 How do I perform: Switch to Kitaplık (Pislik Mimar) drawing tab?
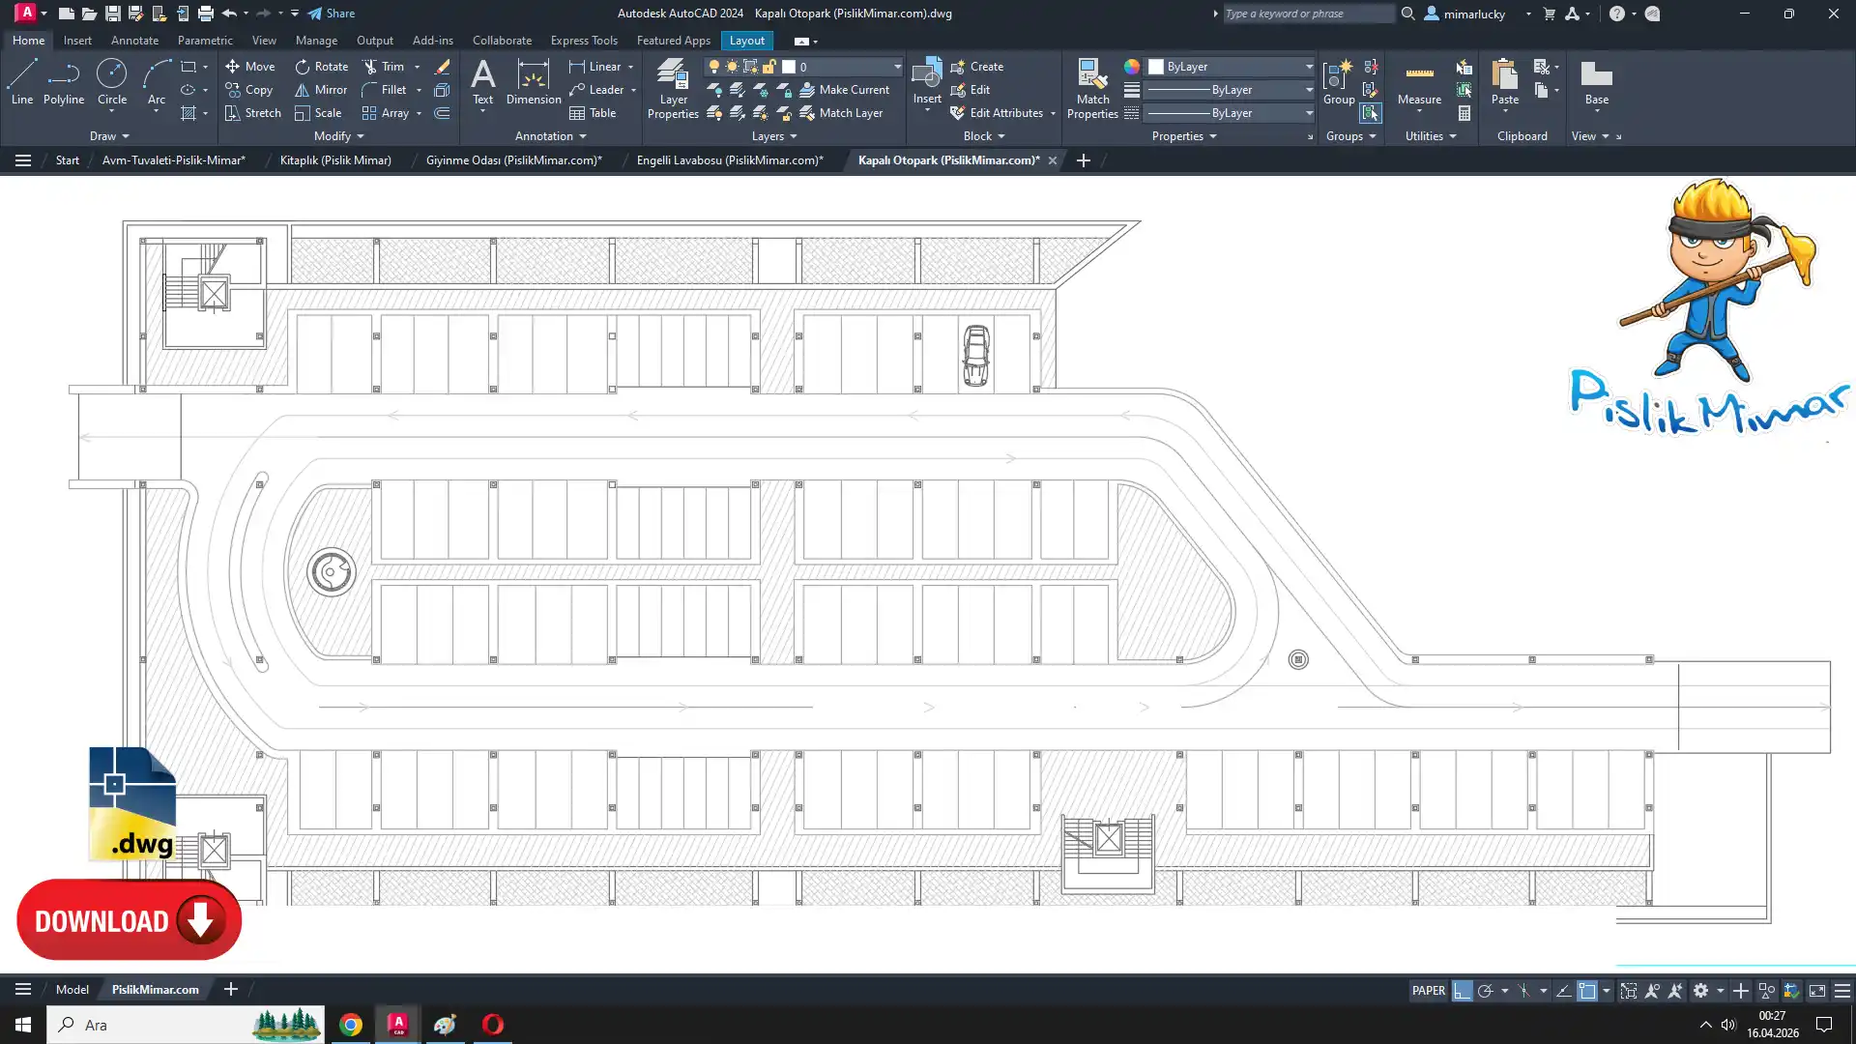335,160
